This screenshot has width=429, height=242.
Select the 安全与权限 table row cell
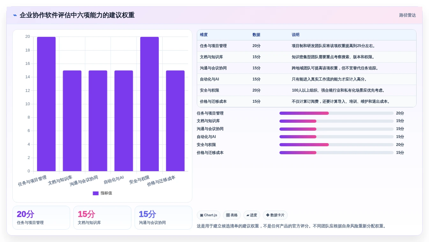(x=210, y=90)
